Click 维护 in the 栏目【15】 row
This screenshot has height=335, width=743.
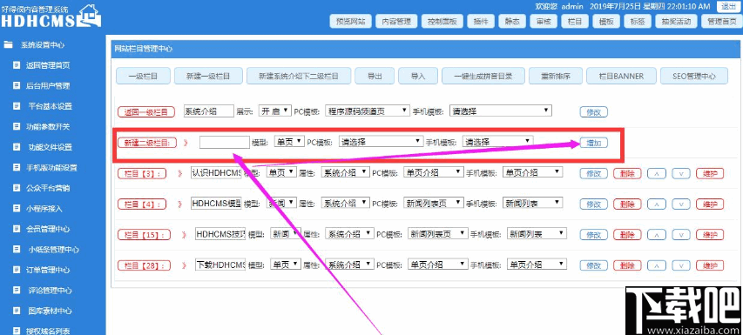(x=710, y=235)
